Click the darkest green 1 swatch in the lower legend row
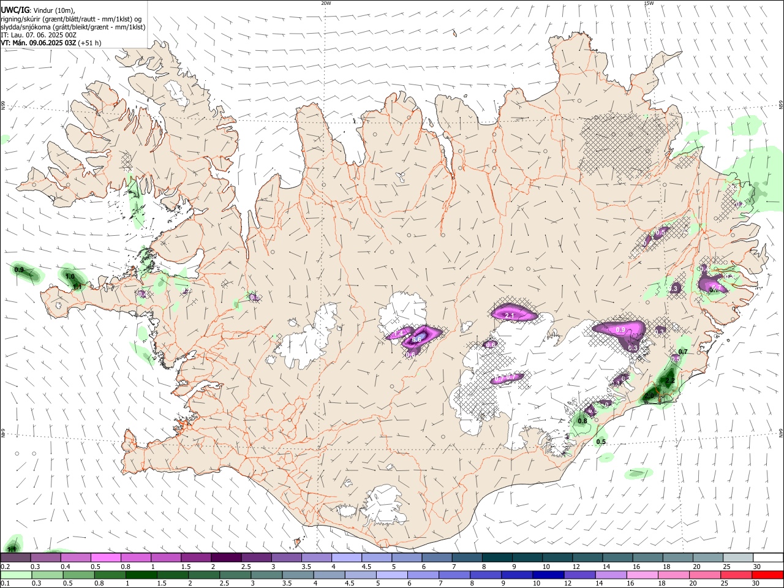This screenshot has width=784, height=588. (141, 575)
